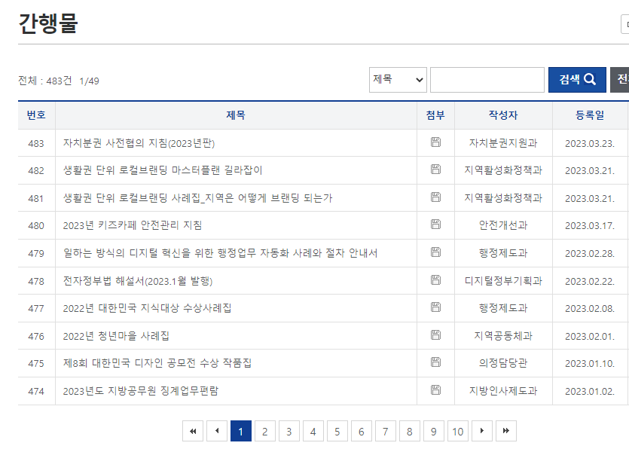Open 2022년 청년마을 사례집
Image resolution: width=629 pixels, height=449 pixels.
(x=116, y=336)
